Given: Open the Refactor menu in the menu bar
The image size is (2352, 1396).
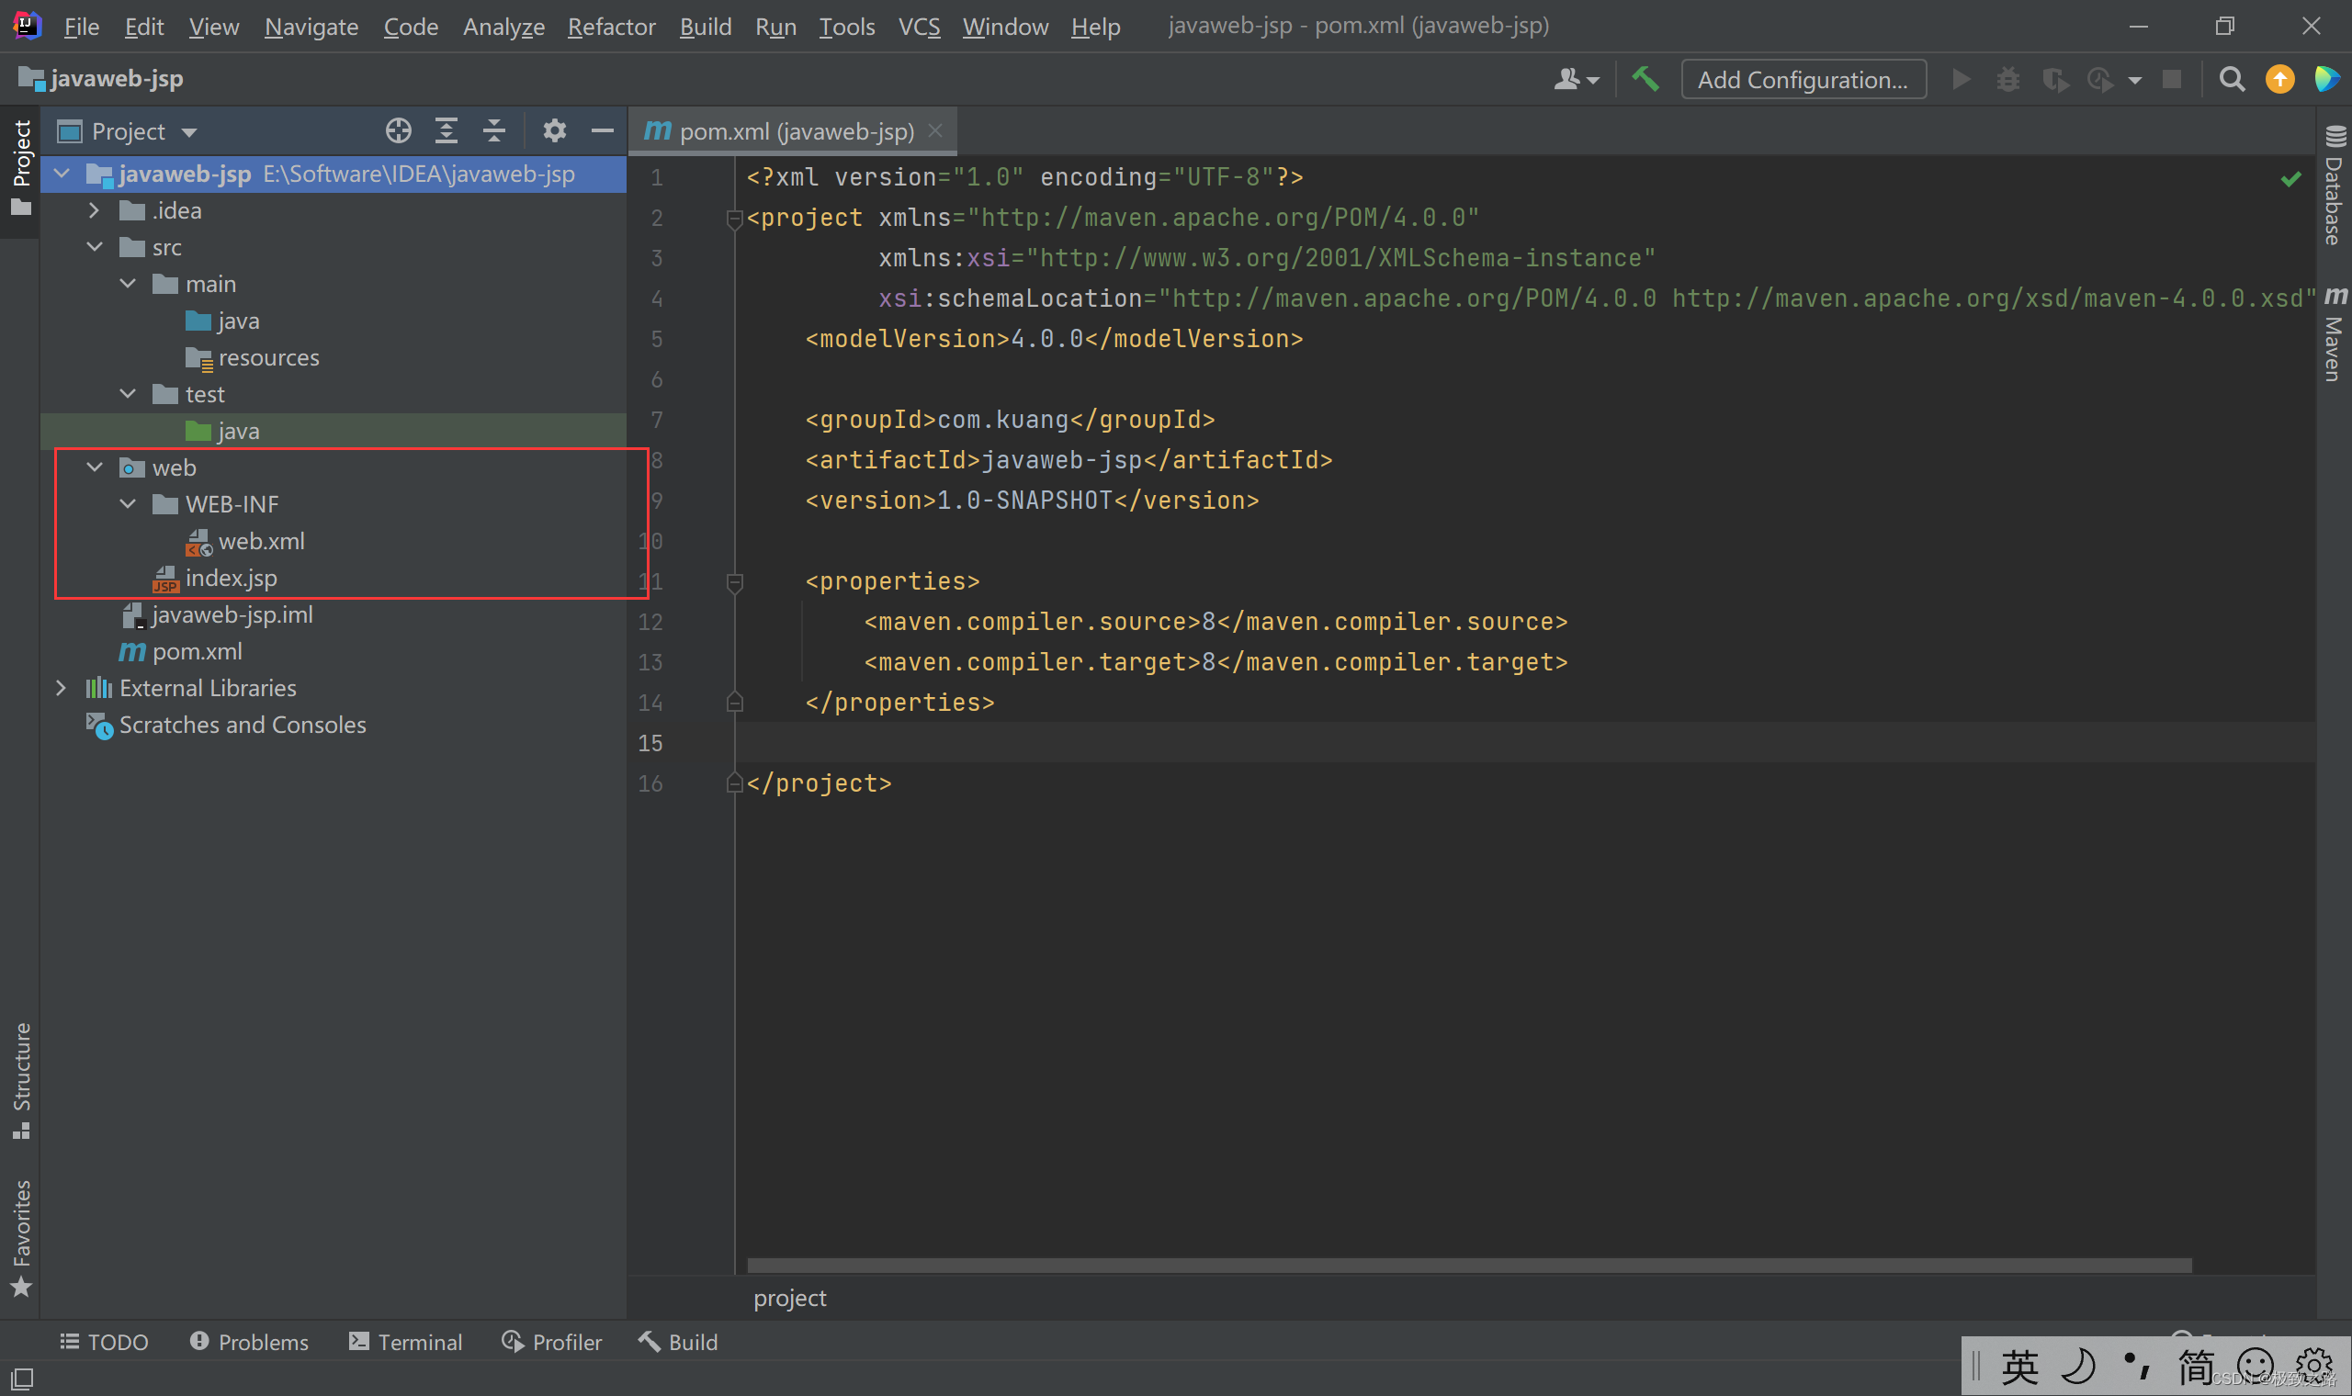Looking at the screenshot, I should [612, 23].
